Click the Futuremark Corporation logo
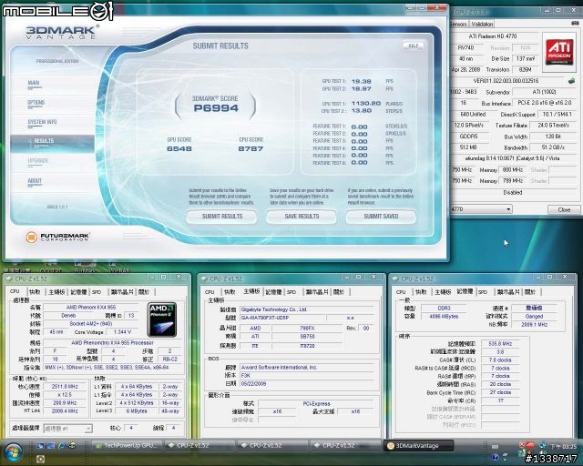The height and width of the screenshot is (466, 583). pyautogui.click(x=57, y=237)
